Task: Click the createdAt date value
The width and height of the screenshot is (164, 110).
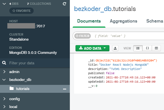Action: pyautogui.click(x=131, y=78)
